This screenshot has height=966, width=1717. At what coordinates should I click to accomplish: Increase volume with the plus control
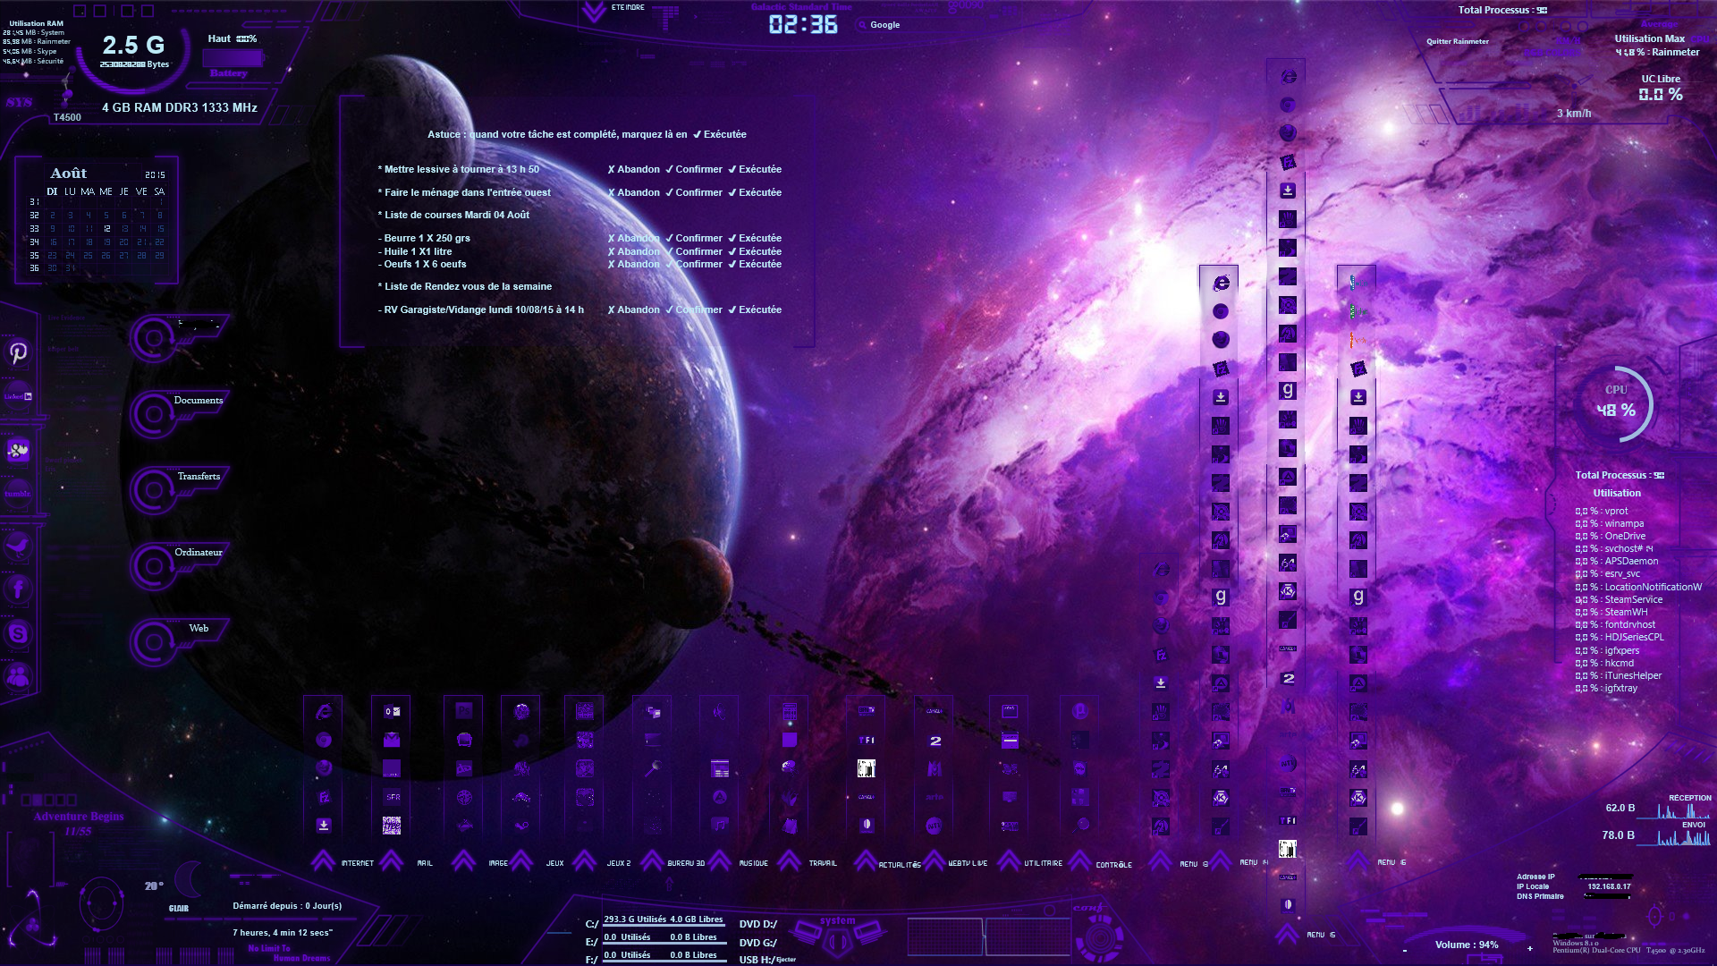(1530, 948)
